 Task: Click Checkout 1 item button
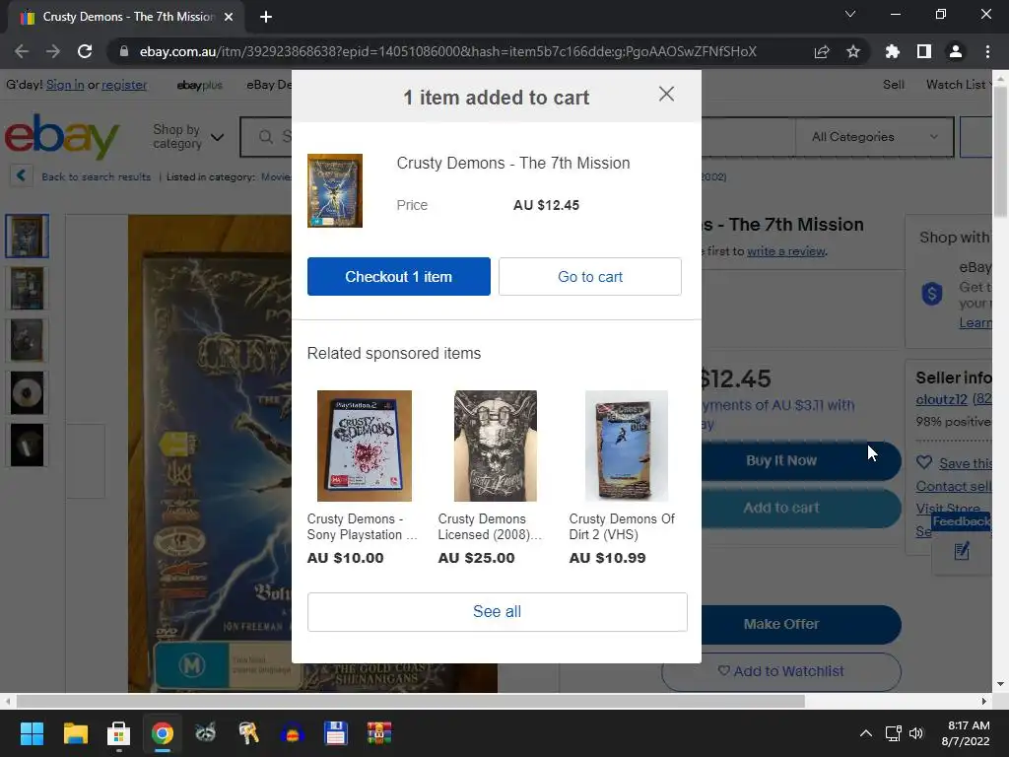399,277
